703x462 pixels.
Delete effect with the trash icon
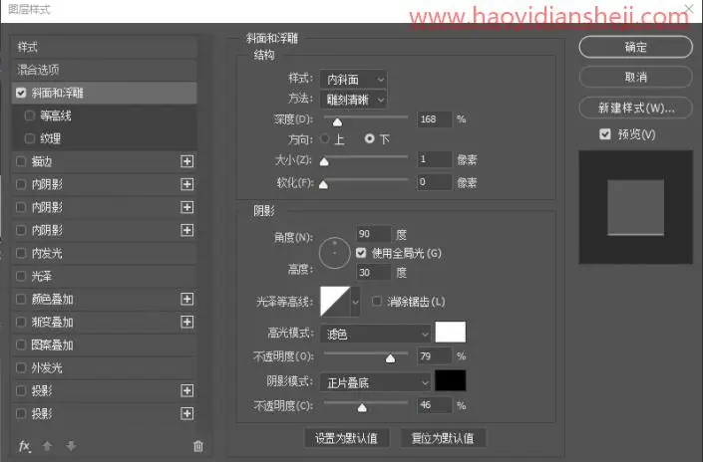(x=197, y=446)
